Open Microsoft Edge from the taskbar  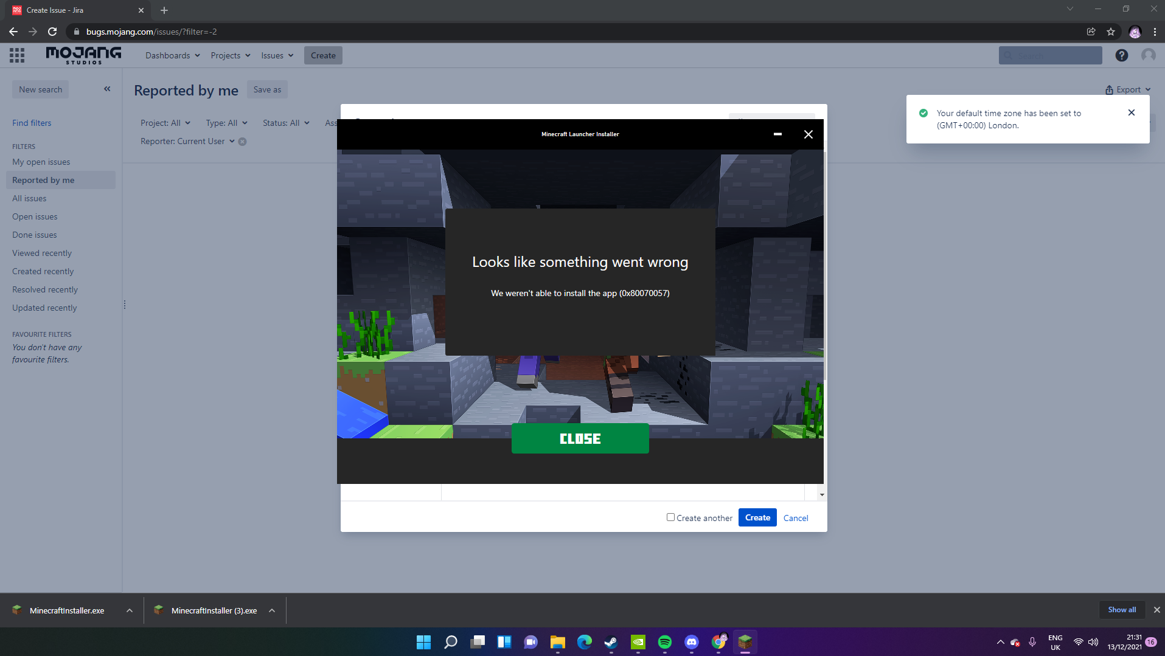click(585, 642)
